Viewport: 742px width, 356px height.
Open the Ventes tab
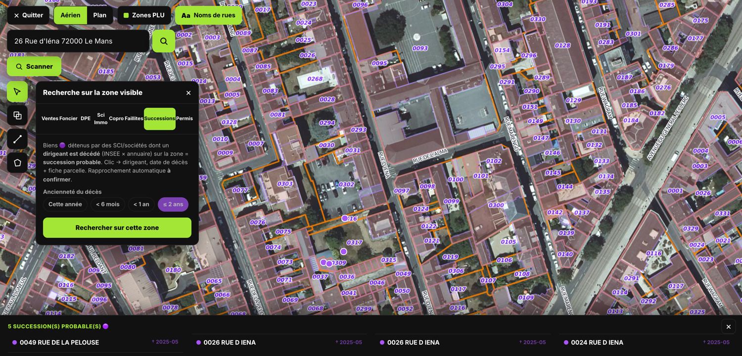tap(50, 119)
